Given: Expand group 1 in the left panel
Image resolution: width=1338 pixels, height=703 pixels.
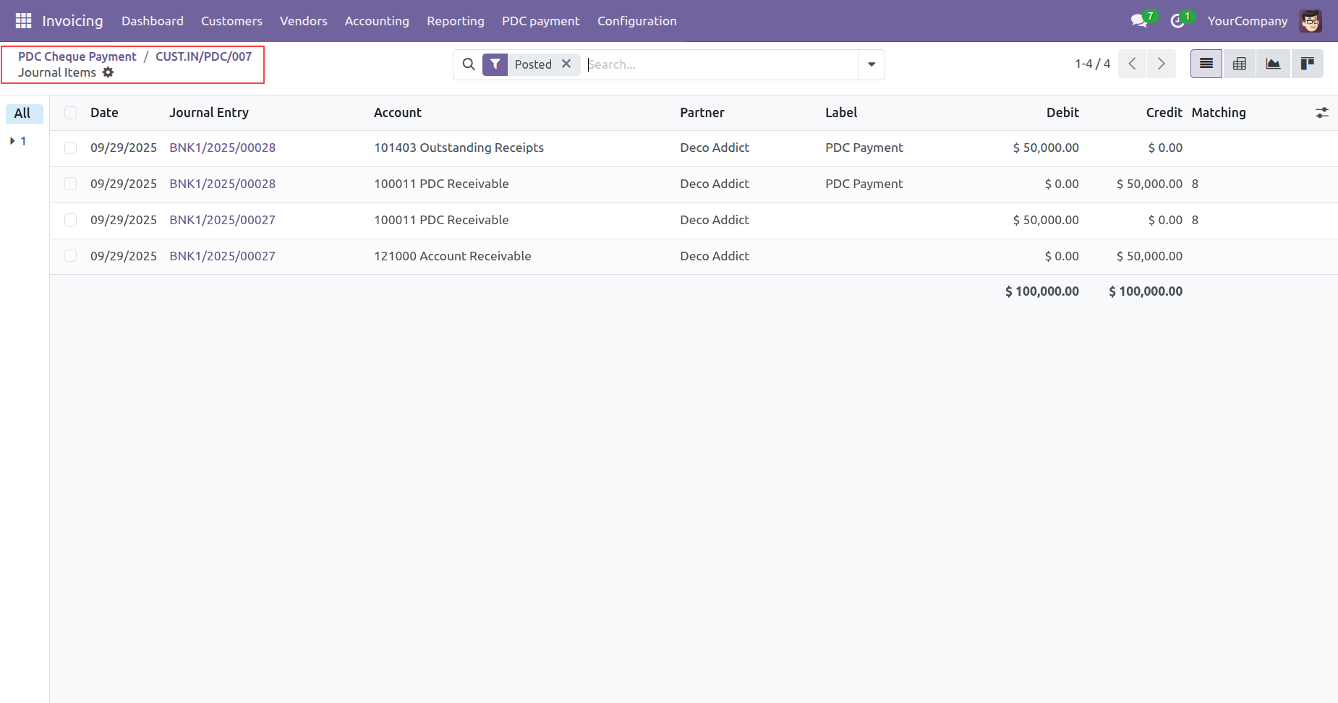Looking at the screenshot, I should tap(13, 141).
